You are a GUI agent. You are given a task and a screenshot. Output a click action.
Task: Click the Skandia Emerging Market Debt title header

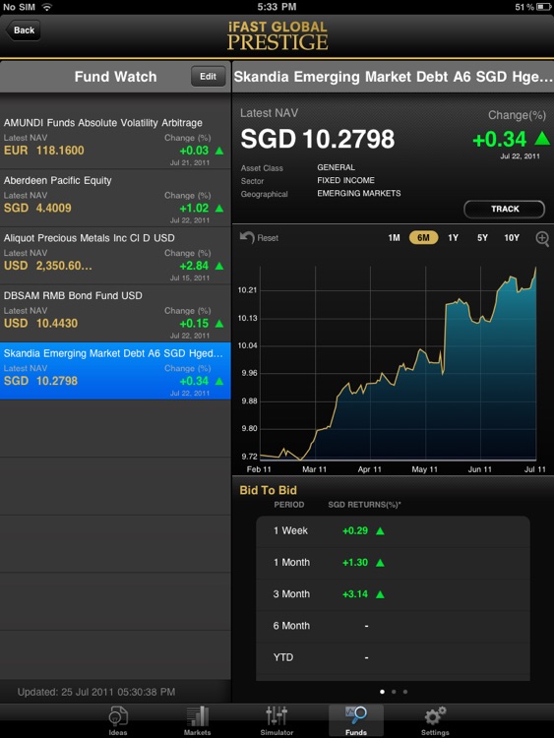click(393, 76)
